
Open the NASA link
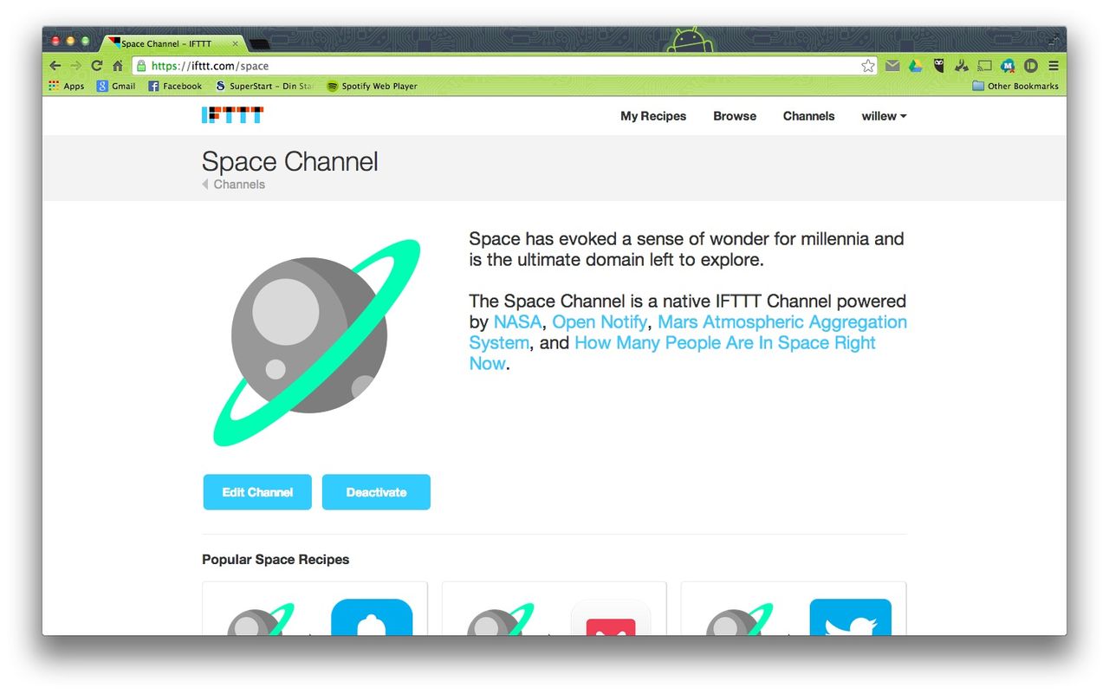click(x=517, y=322)
